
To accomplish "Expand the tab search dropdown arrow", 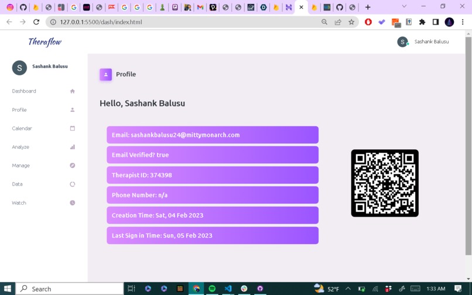I will (404, 6).
